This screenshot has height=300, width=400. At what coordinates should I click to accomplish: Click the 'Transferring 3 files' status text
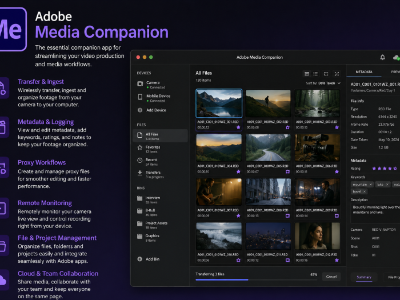210,274
